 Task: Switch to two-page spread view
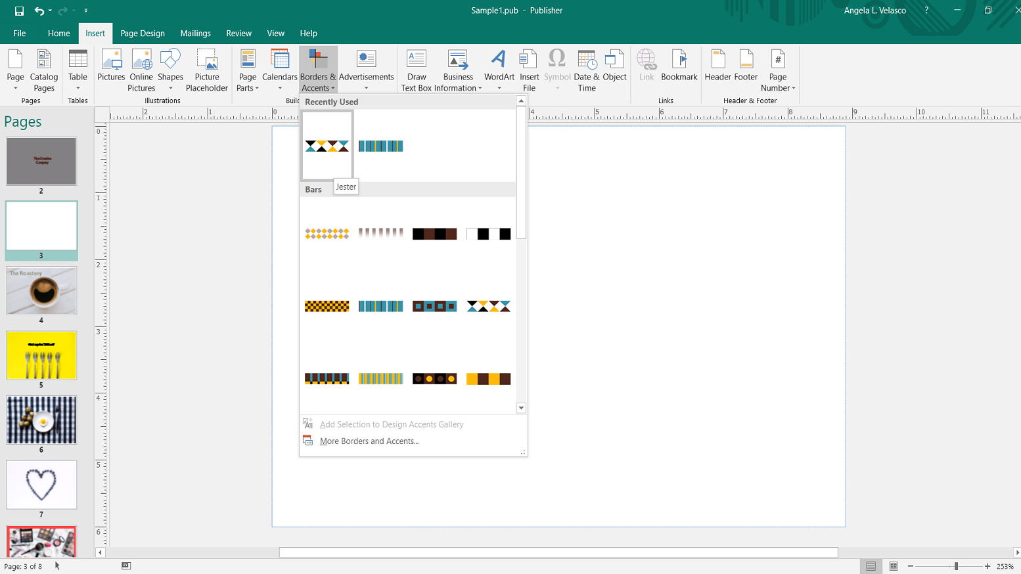pyautogui.click(x=894, y=566)
